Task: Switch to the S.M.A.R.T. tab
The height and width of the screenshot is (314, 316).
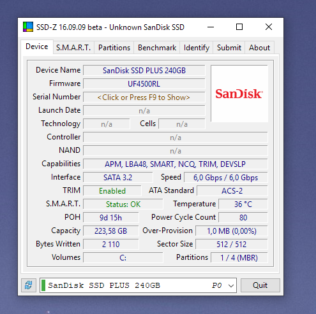Action: 73,48
